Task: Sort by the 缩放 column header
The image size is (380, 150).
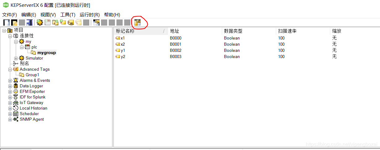Action: [355, 31]
